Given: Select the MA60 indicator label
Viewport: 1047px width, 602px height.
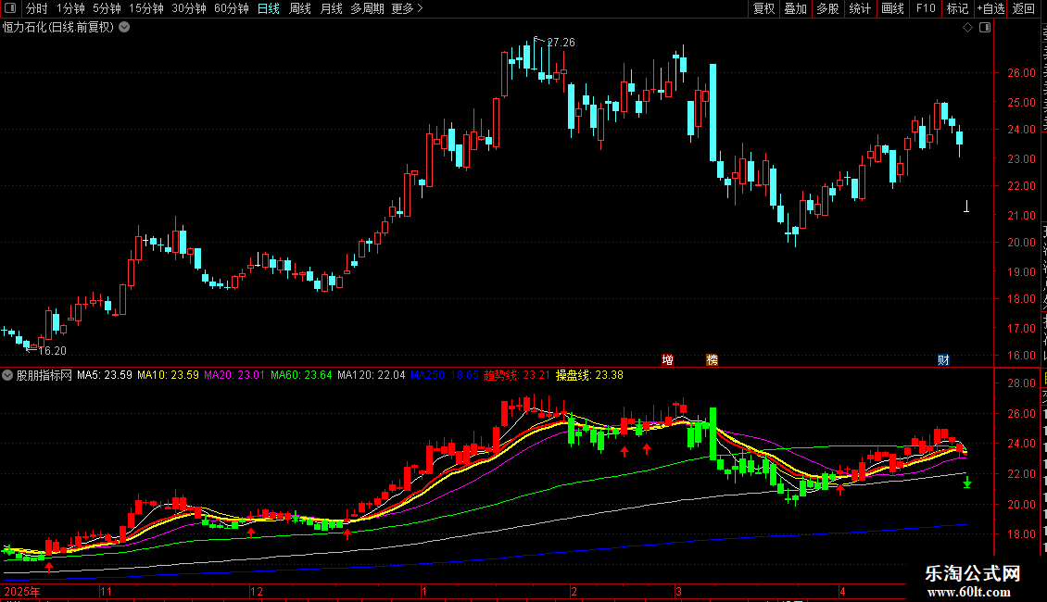Looking at the screenshot, I should tap(301, 375).
